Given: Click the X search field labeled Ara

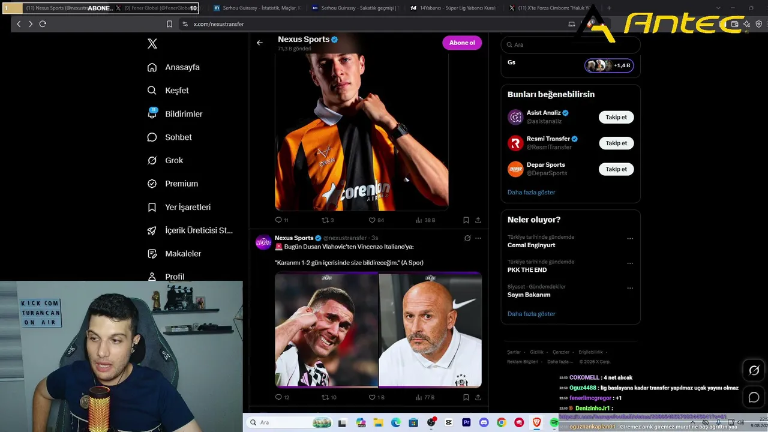Looking at the screenshot, I should (x=571, y=45).
